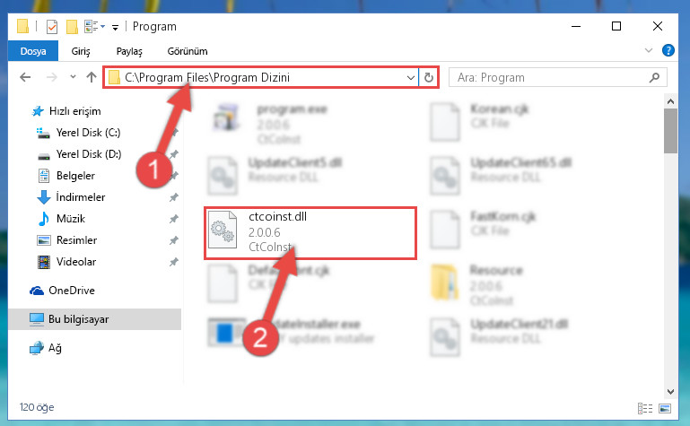The height and width of the screenshot is (426, 690).
Task: Switch to the Görünüm tab
Action: (188, 51)
